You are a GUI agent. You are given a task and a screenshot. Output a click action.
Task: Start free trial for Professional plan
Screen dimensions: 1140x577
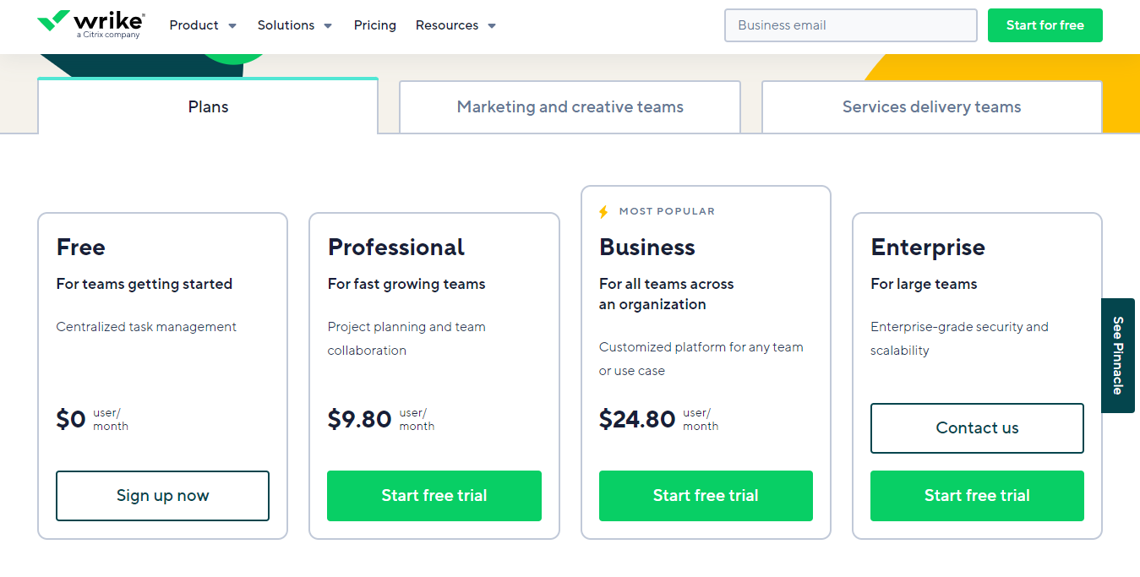434,496
